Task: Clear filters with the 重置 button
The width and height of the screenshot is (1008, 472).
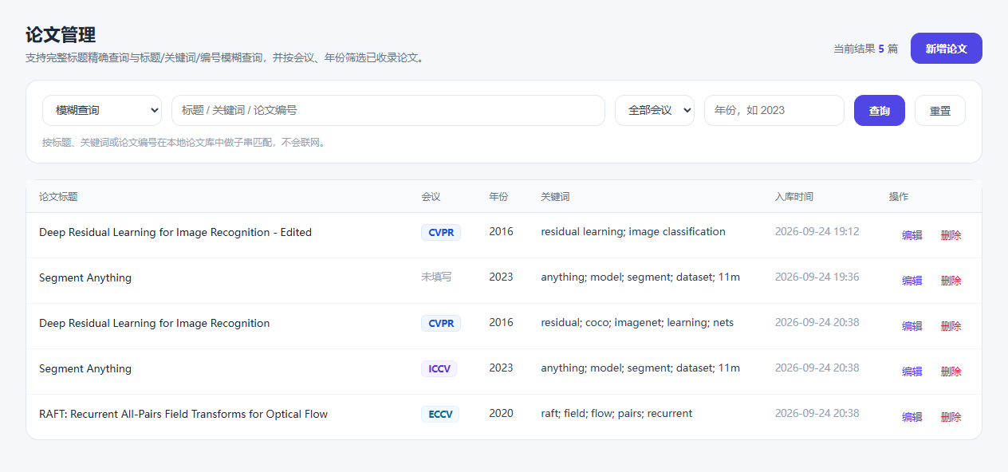Action: coord(940,111)
